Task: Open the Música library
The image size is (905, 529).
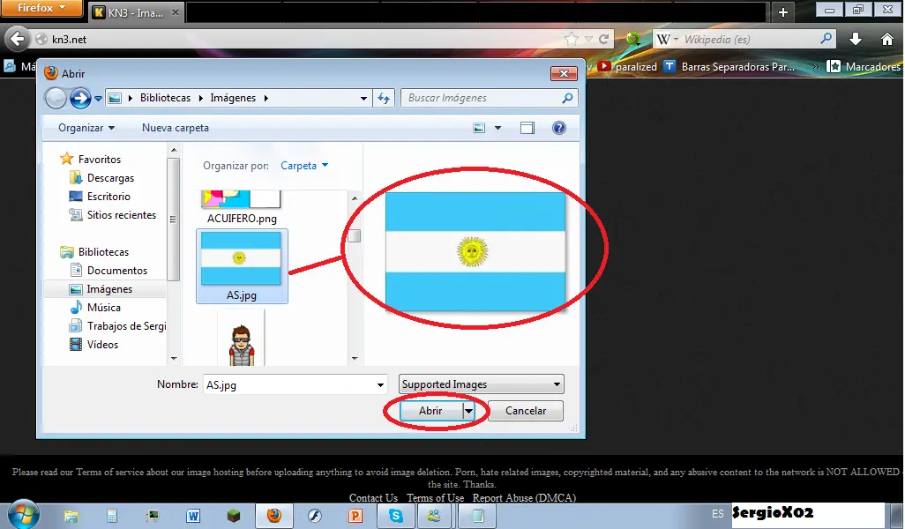Action: [103, 308]
